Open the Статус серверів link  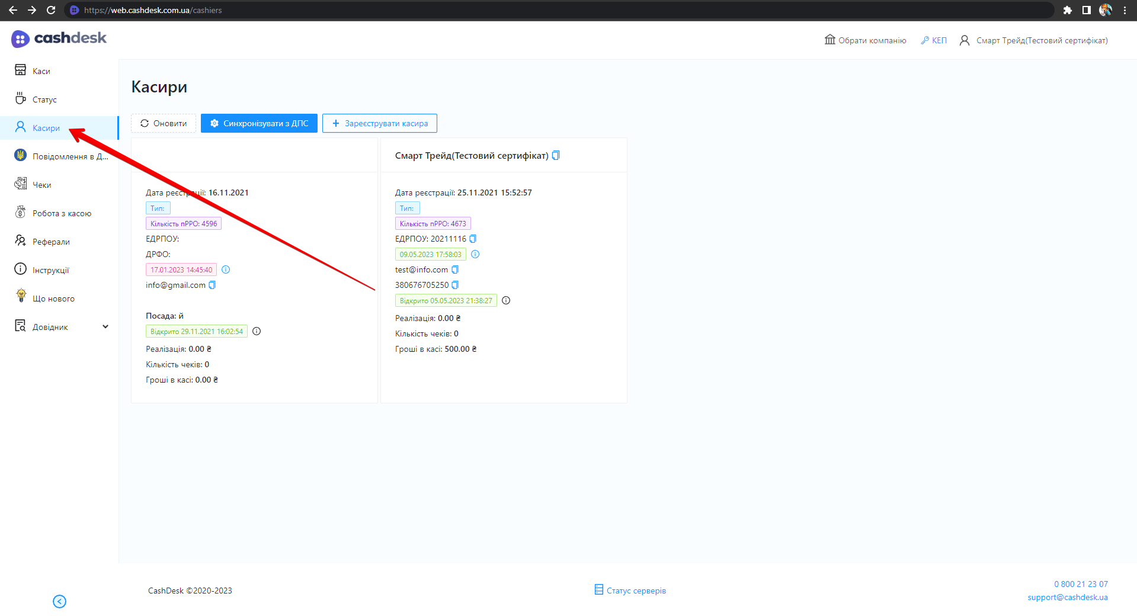pos(630,591)
